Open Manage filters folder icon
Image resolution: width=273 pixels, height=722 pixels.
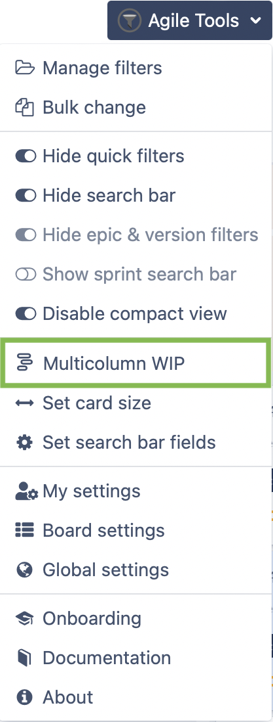point(25,68)
